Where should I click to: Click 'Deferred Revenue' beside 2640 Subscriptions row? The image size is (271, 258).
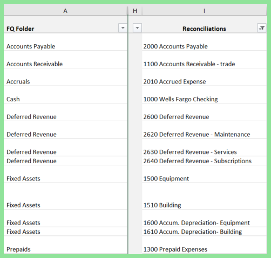65,161
